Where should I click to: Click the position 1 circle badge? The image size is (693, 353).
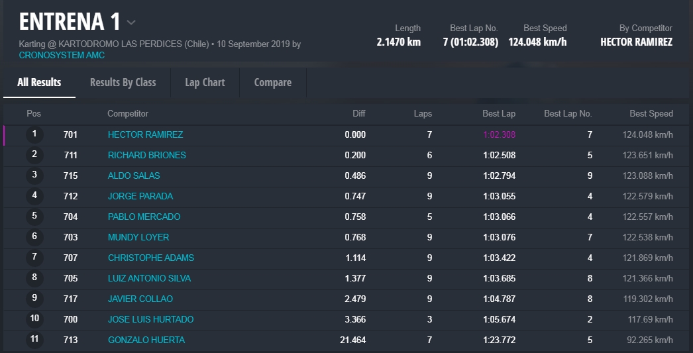[x=34, y=134]
